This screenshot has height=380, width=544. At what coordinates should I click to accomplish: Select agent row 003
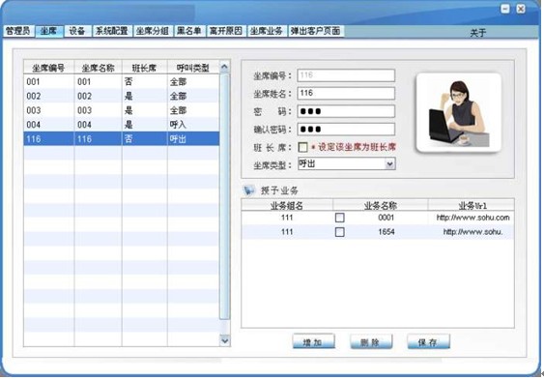pos(121,110)
